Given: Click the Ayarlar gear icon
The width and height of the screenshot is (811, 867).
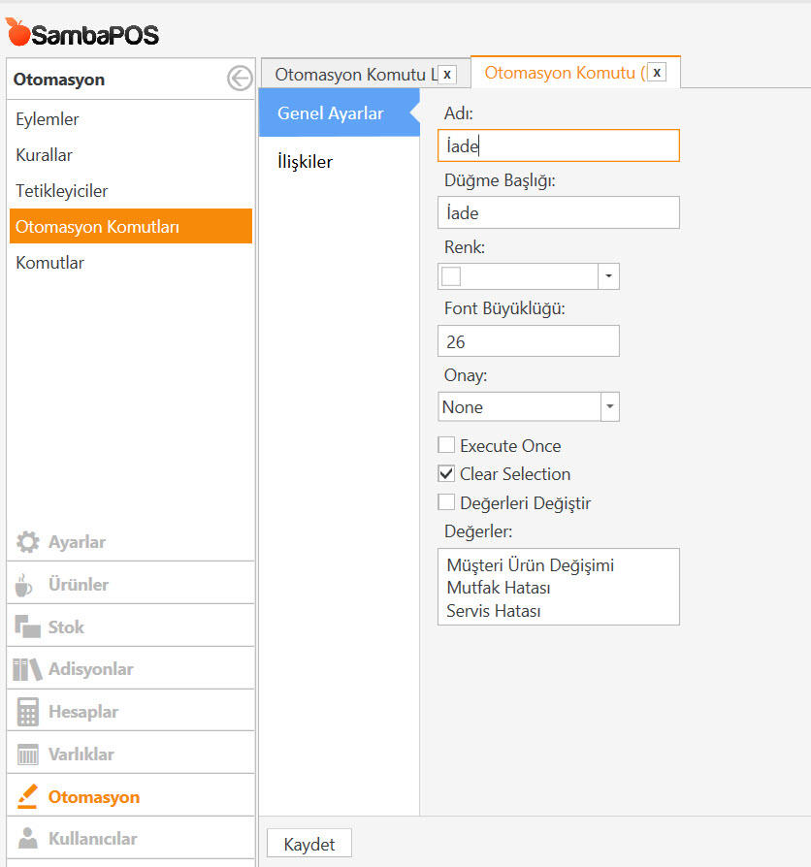Looking at the screenshot, I should pyautogui.click(x=28, y=542).
